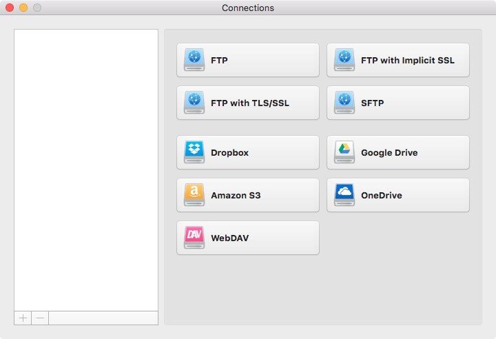
Task: Click the FTP drive icon
Action: click(194, 59)
